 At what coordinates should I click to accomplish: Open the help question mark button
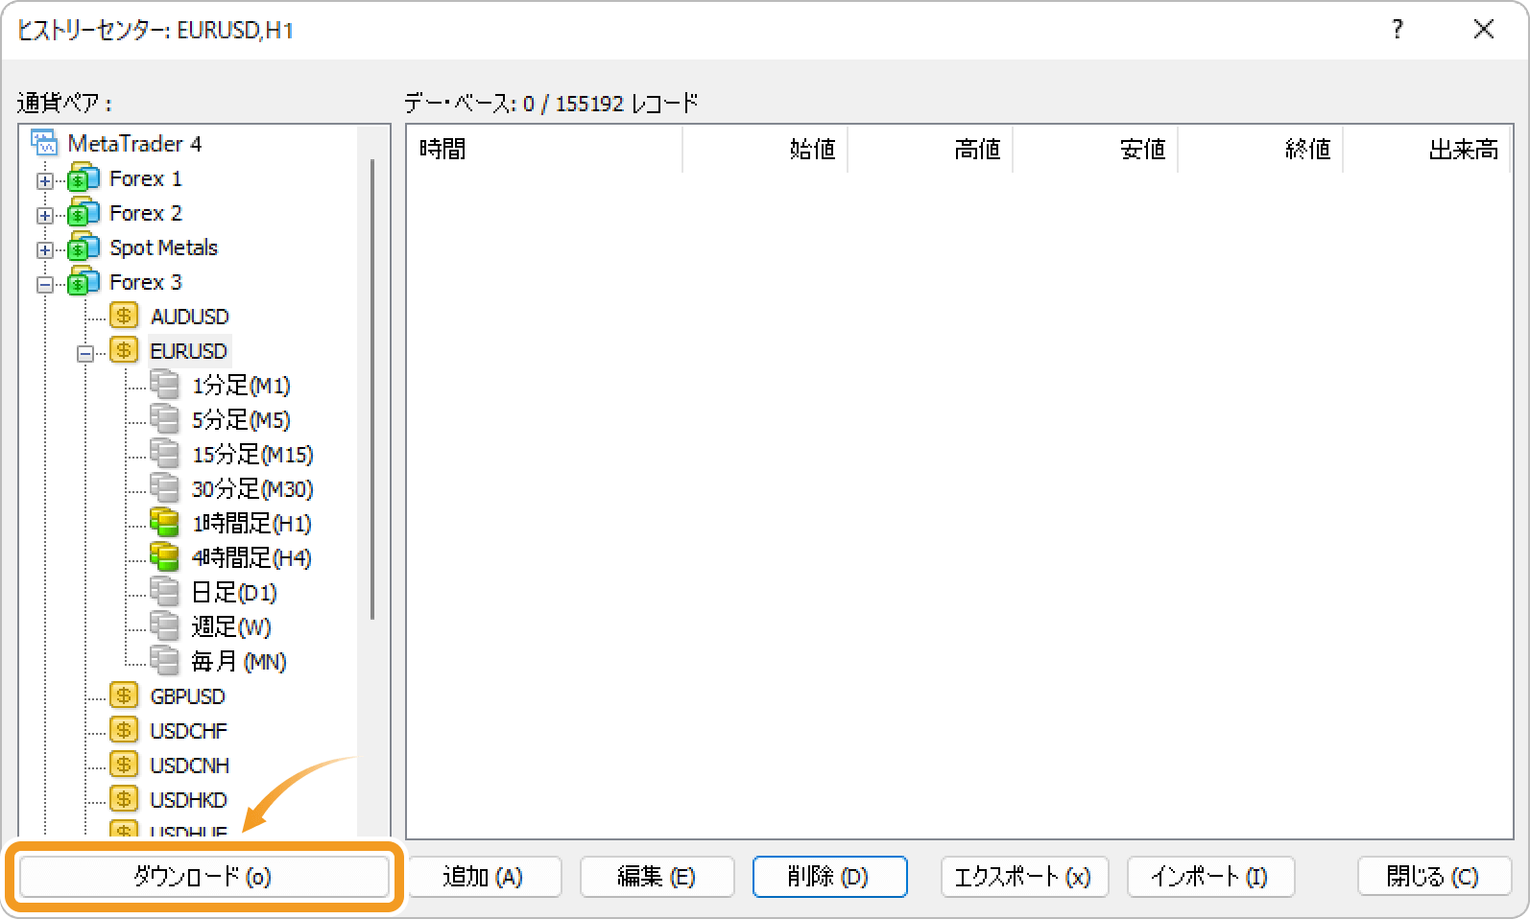pos(1398,30)
